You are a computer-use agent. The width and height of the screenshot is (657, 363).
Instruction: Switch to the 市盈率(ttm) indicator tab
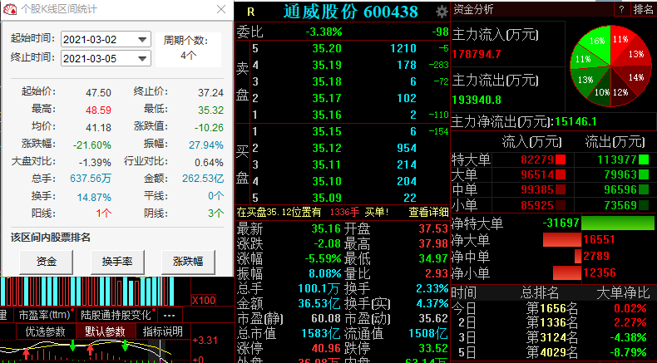pos(44,315)
